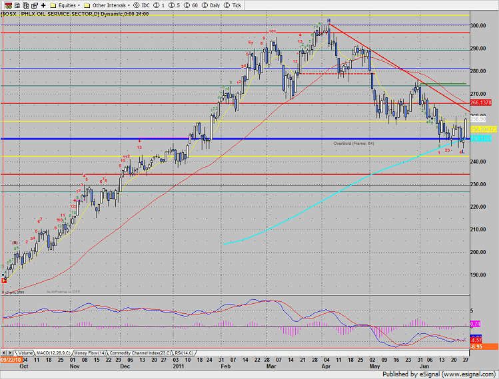The height and width of the screenshot is (379, 499).
Task: Click the blue H high marker
Action: pos(328,21)
